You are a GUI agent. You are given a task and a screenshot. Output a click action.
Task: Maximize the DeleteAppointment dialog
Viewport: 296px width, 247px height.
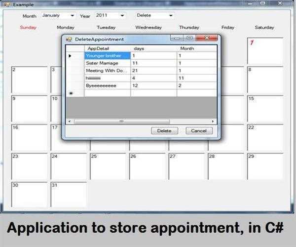coord(189,38)
